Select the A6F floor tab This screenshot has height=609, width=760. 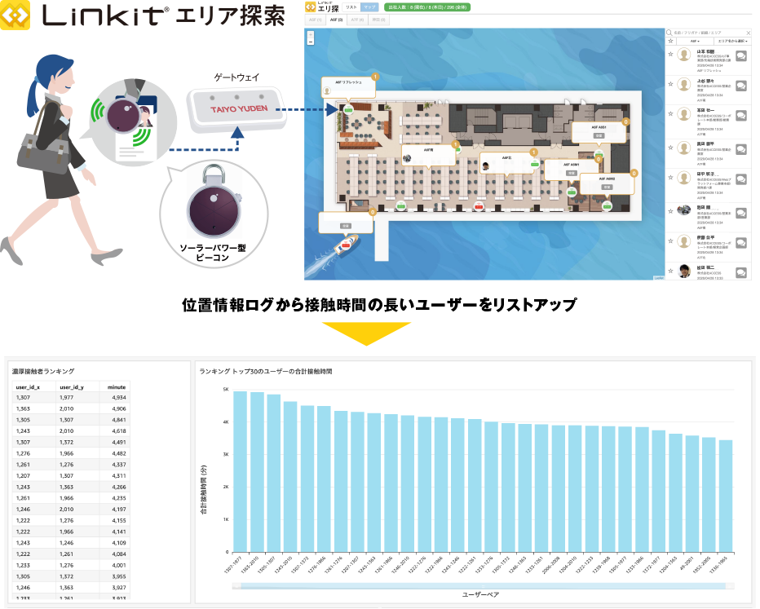(x=337, y=20)
